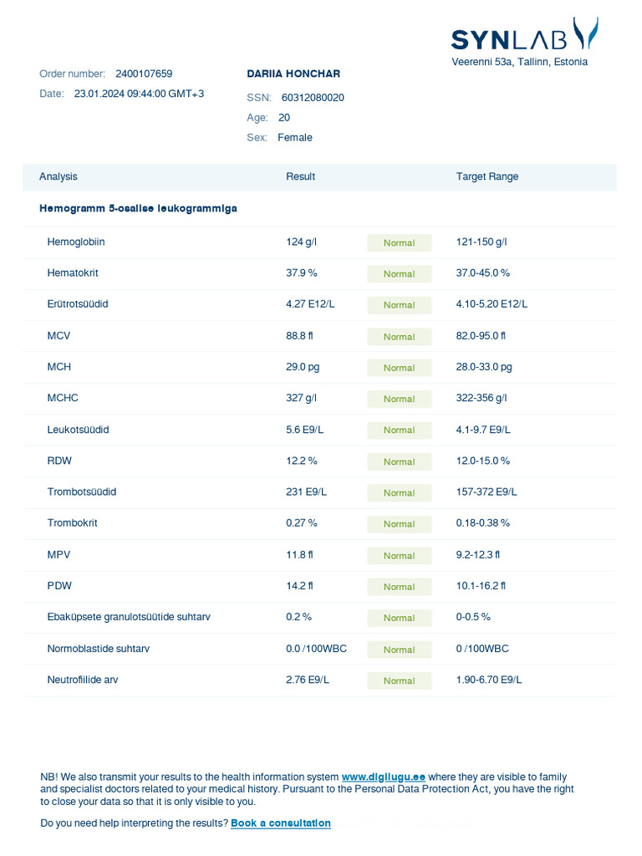Screen dimensions: 642x856
Task: Click the Normal badge for Hematokrit
Action: coord(399,274)
